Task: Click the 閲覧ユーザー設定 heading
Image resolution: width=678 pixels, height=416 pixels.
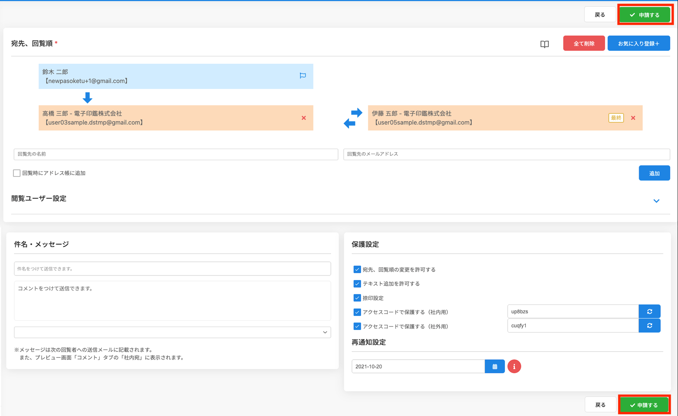Action: coord(39,198)
